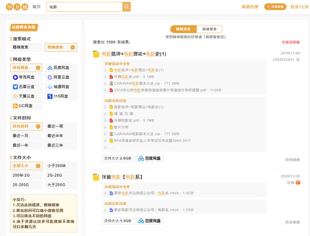Image resolution: width=310 pixels, height=236 pixels.
Task: Click the orange search magnifier button
Action: tap(127, 7)
